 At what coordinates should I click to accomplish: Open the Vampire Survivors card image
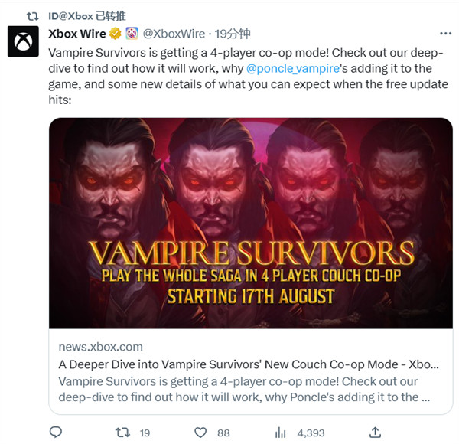coord(251,224)
